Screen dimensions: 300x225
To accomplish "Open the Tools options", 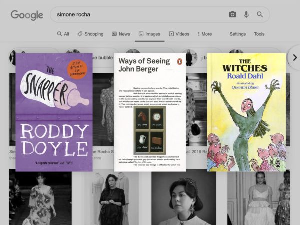I will pos(259,34).
